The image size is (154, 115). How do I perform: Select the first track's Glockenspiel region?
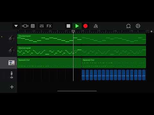pyautogui.click(x=81, y=39)
